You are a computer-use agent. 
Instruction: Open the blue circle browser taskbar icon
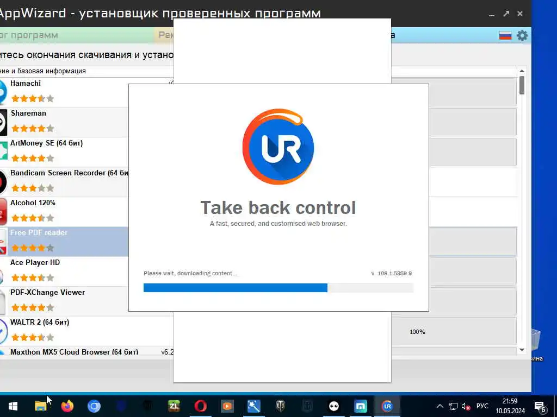[94, 406]
